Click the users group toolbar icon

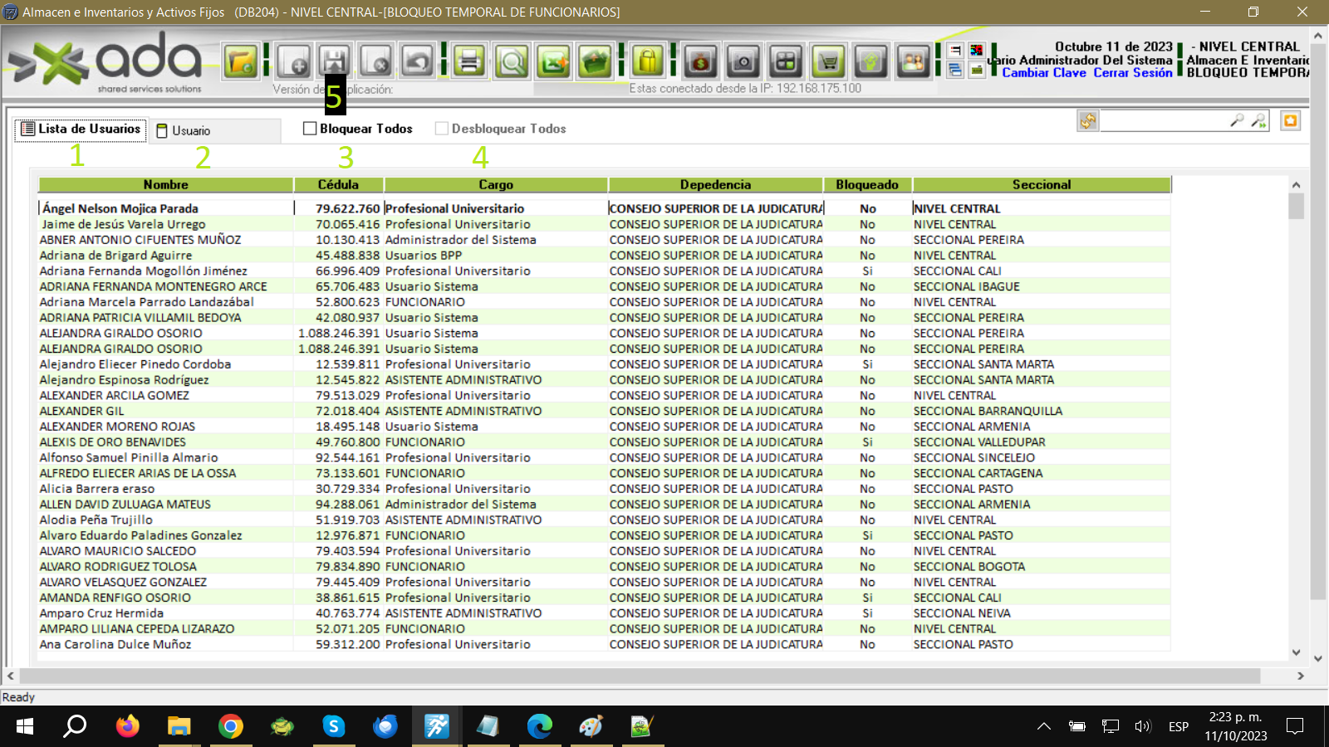click(x=913, y=61)
